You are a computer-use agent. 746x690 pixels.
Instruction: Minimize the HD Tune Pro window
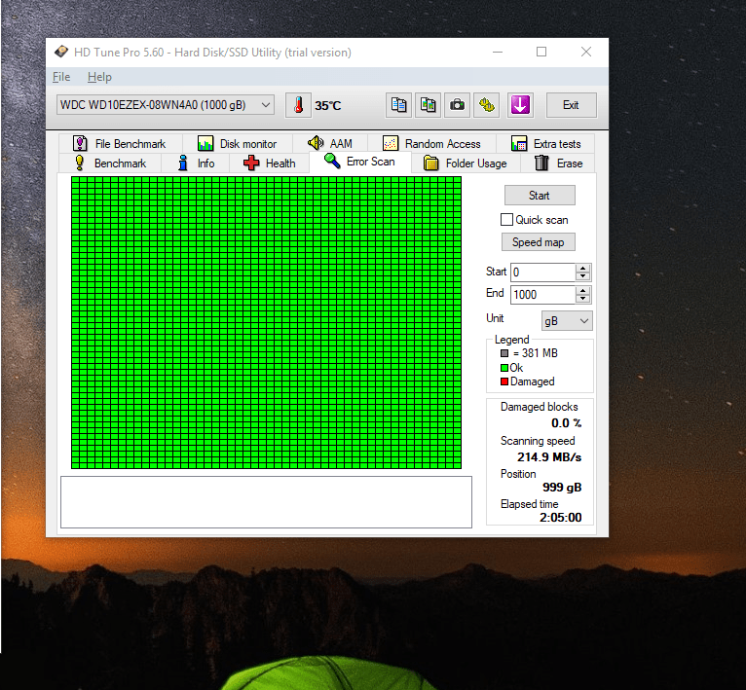pos(498,52)
